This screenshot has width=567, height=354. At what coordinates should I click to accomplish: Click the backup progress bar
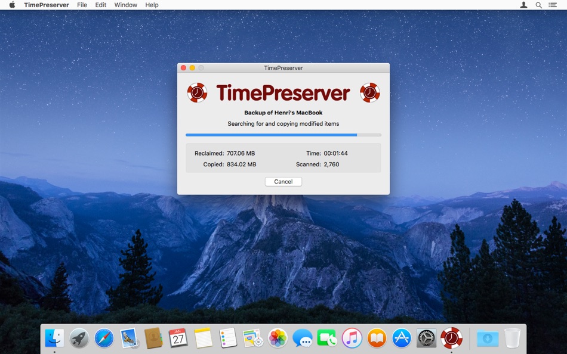(283, 135)
